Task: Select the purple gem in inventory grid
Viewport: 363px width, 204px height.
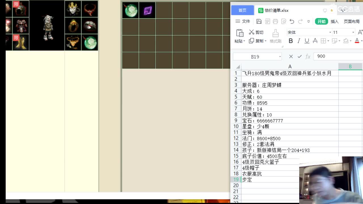Action: [147, 10]
